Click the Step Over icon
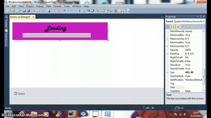This screenshot has width=211, height=118. [x=93, y=11]
